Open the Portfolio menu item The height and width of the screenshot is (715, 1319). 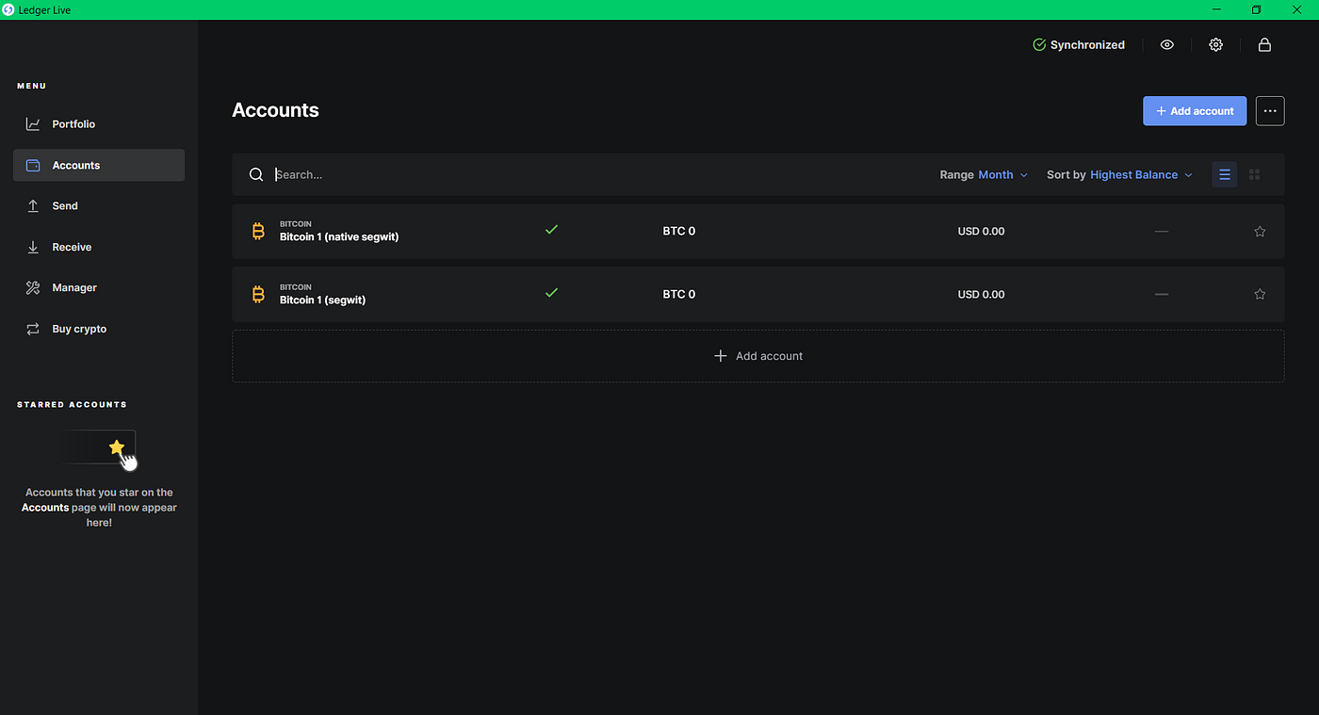99,124
